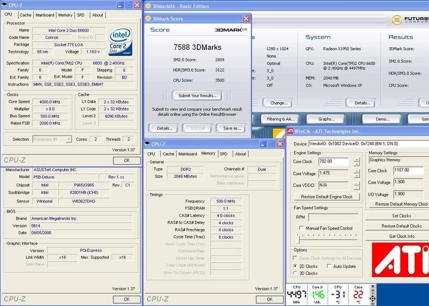Increase engine Core Clock with up arrow
The height and width of the screenshot is (306, 429).
pyautogui.click(x=357, y=159)
